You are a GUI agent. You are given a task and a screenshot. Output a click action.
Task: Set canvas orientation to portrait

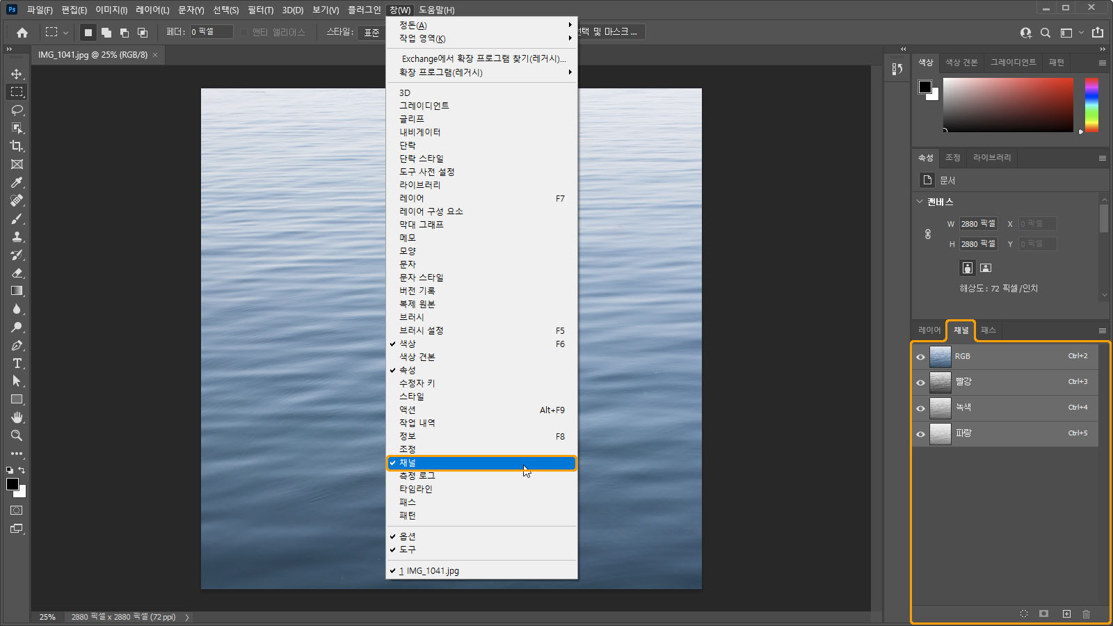click(x=967, y=268)
